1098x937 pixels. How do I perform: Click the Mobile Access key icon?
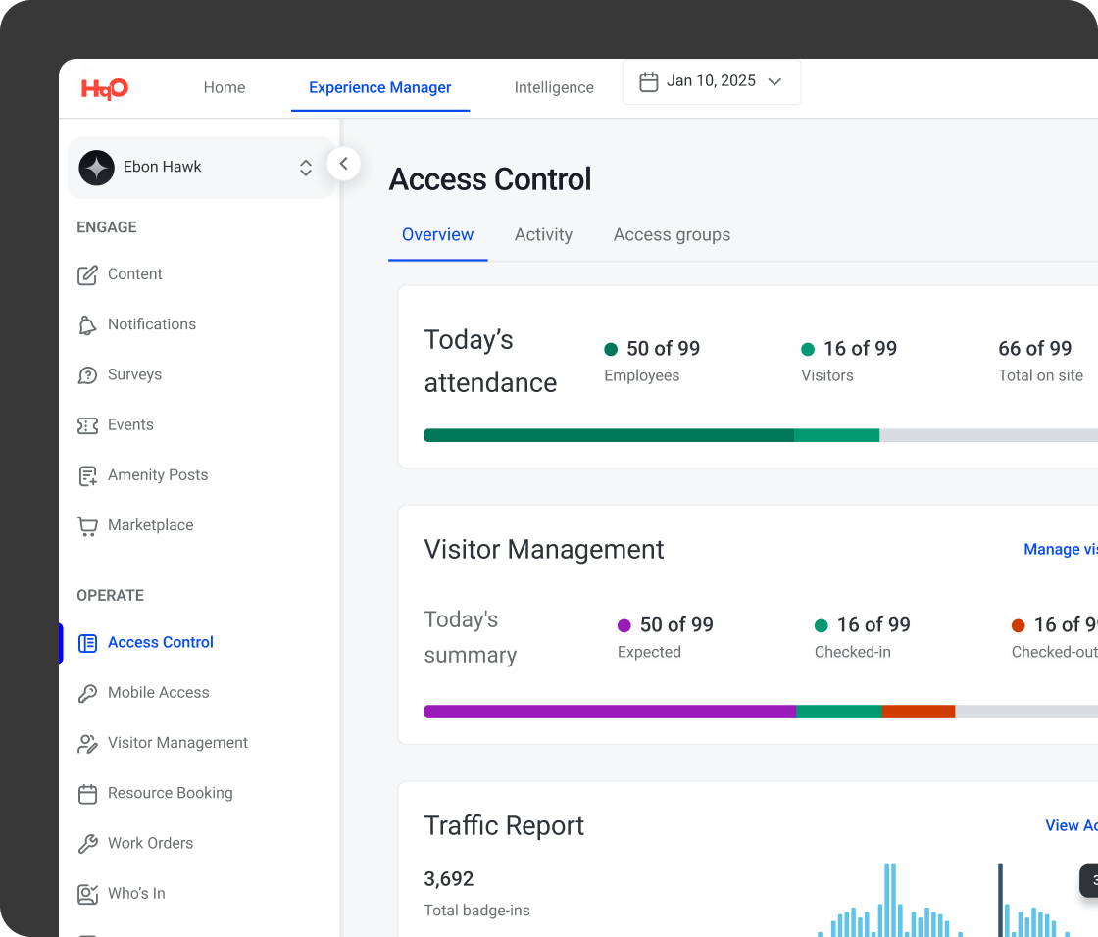(x=87, y=693)
